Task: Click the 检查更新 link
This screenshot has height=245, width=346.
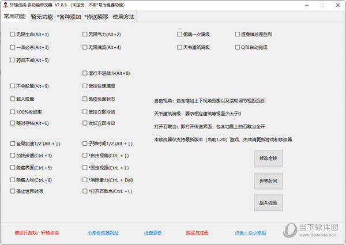Action: (153, 233)
